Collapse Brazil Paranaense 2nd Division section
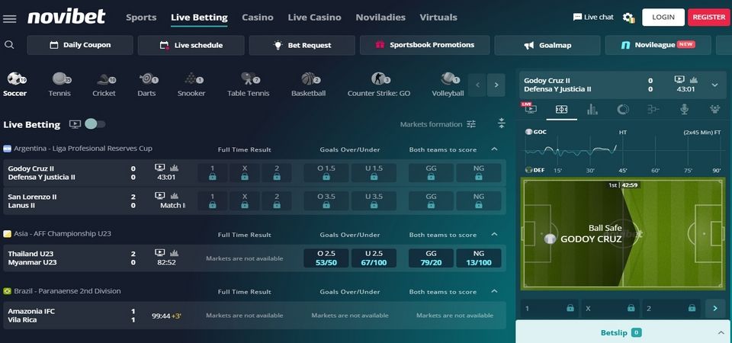 (x=494, y=291)
